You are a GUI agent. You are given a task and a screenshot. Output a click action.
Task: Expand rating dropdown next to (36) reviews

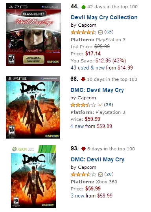tap(100, 105)
